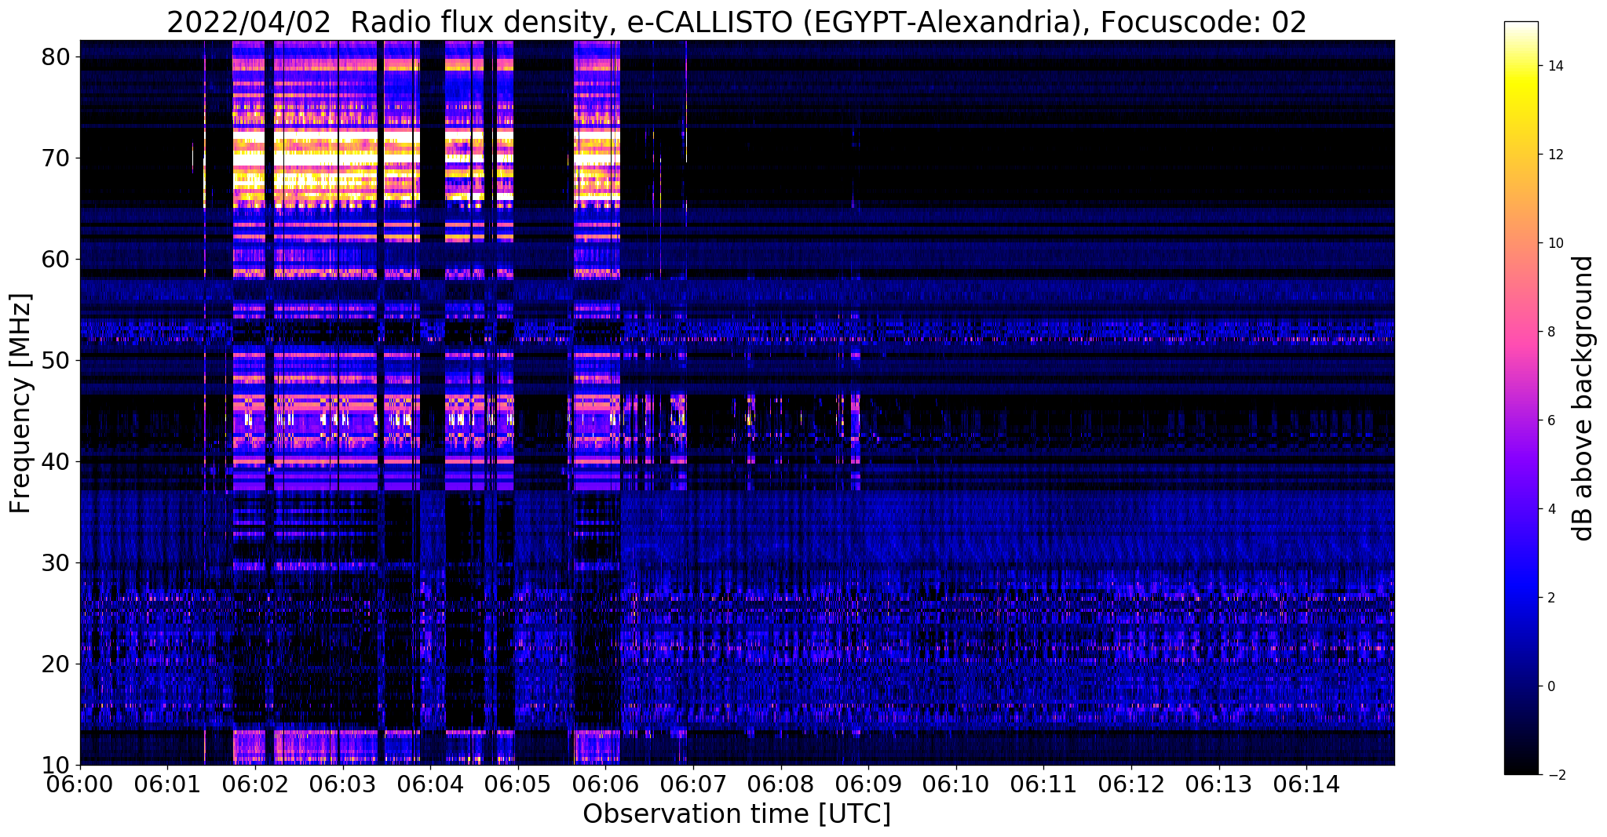The image size is (1607, 837).
Task: Click the colorbar tick label 0
Action: coord(1550,686)
